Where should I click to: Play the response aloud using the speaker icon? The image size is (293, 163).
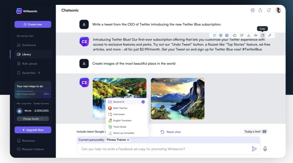256,35
